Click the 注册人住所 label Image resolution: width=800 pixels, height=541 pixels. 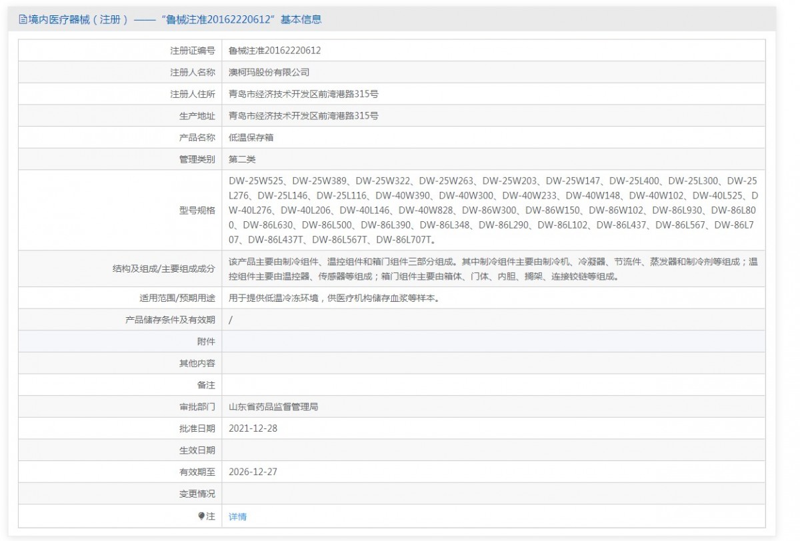[x=193, y=94]
